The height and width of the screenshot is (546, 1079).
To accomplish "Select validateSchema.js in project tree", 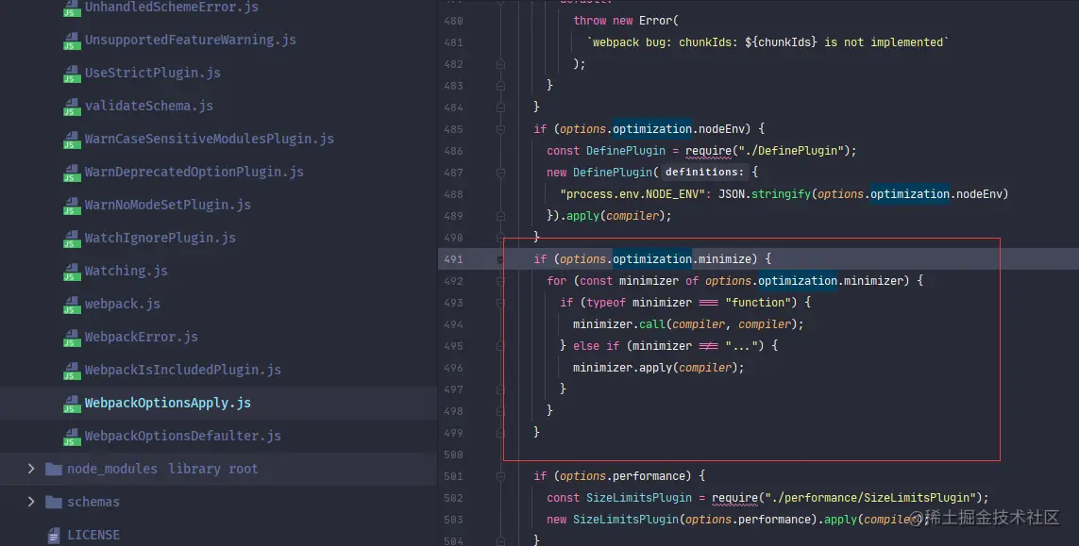I will [148, 106].
